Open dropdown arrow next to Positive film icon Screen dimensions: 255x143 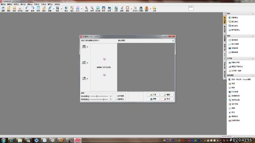coord(82,9)
